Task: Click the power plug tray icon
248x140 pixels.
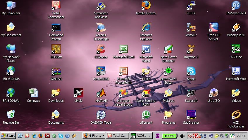Action: 182,136
